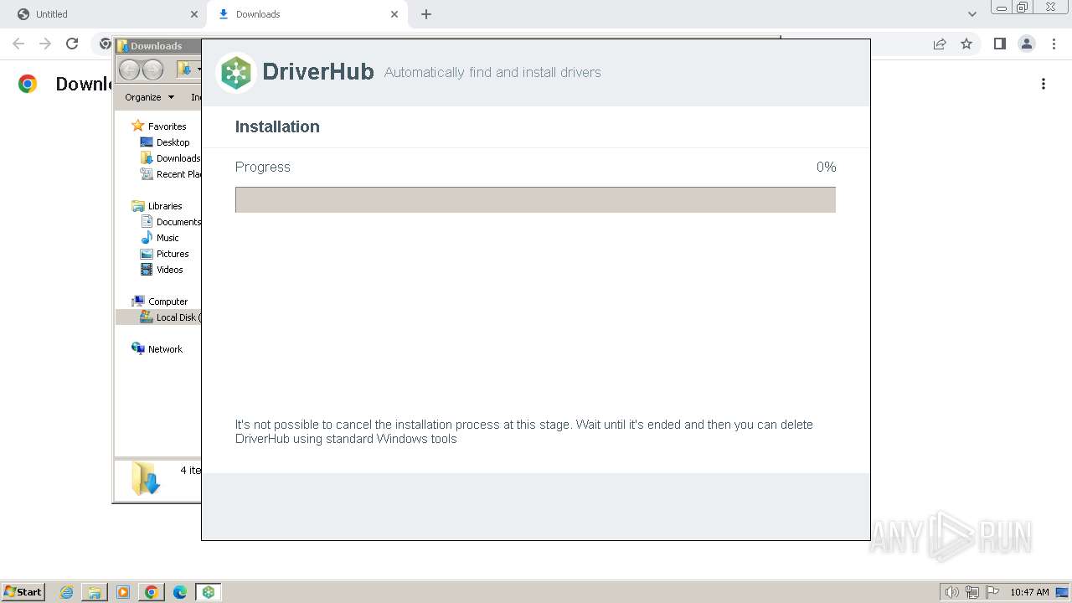1072x603 pixels.
Task: Open Internet Explorer from the taskbar
Action: pyautogui.click(x=67, y=592)
